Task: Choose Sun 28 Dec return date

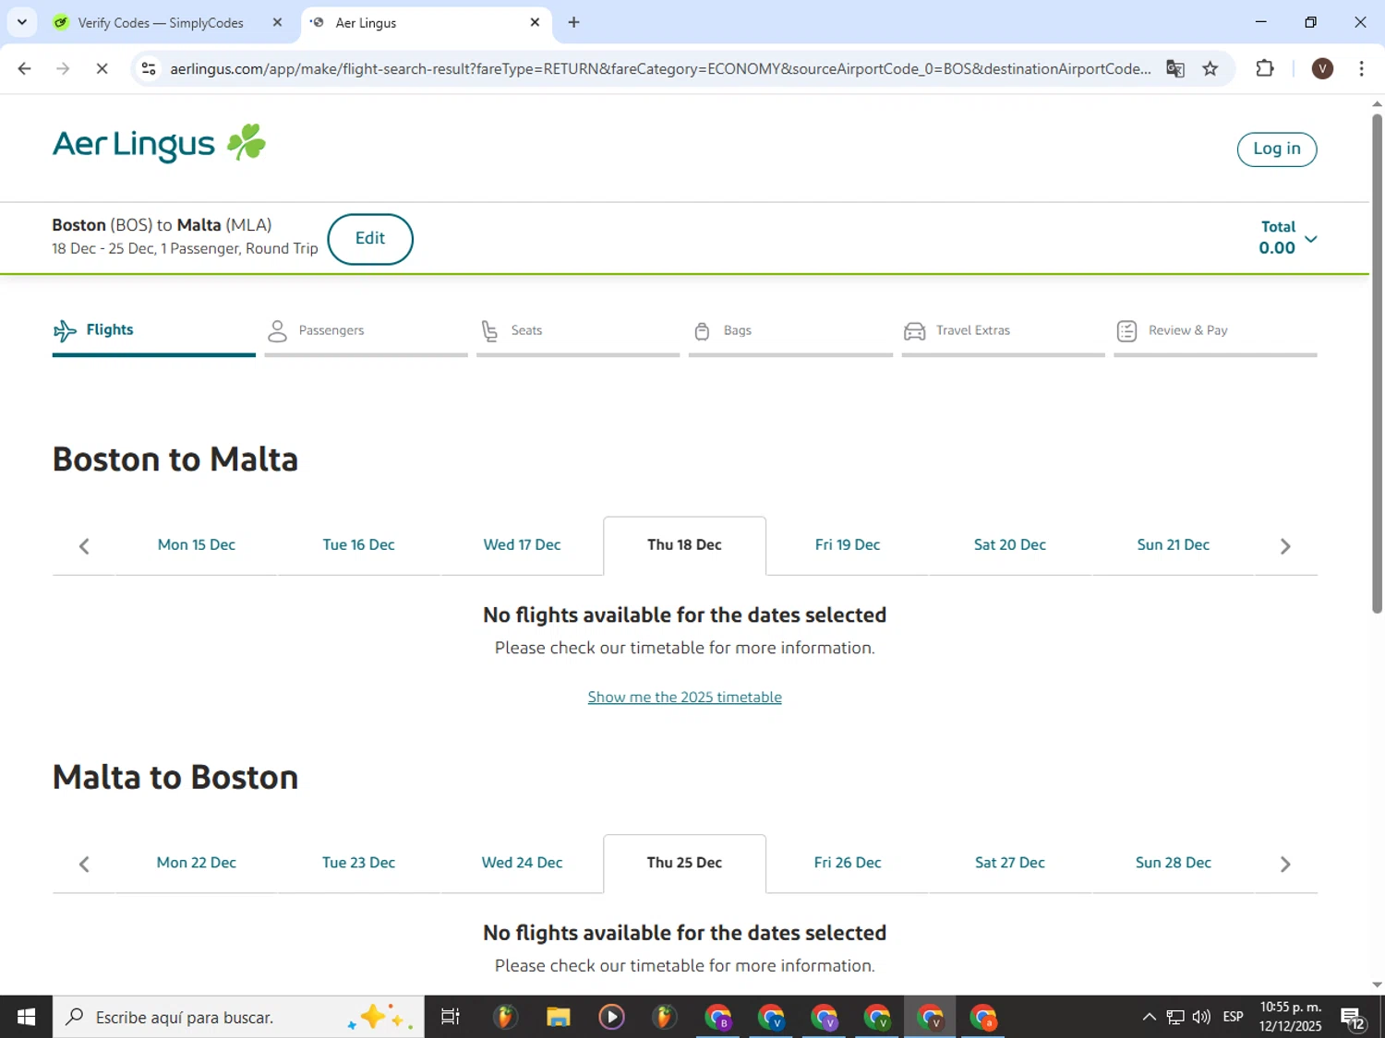Action: [x=1174, y=863]
